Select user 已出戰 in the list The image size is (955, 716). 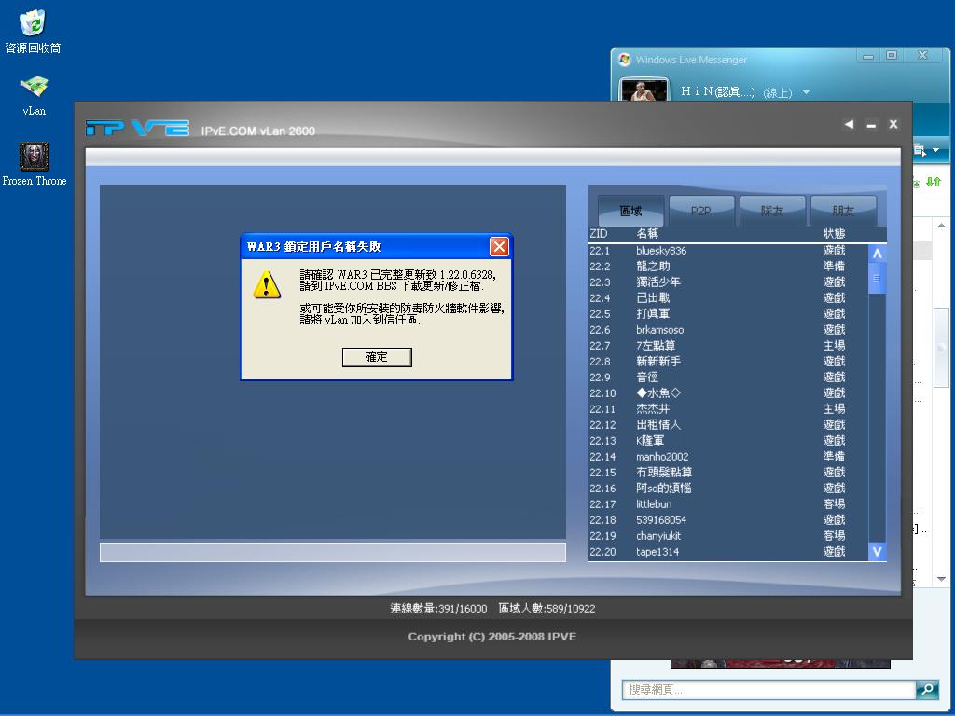(x=727, y=298)
